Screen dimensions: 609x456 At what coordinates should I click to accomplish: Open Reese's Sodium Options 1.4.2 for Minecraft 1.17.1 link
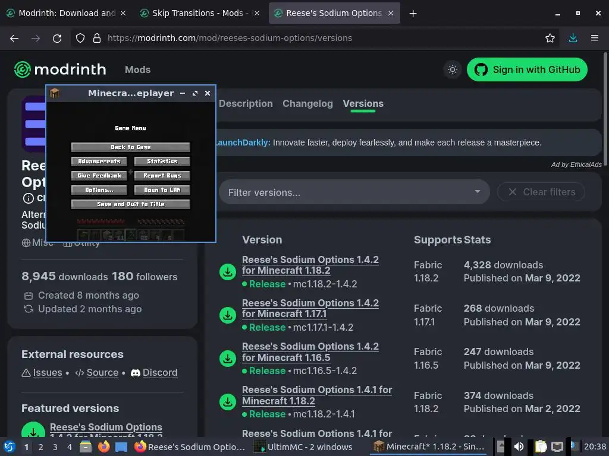tap(310, 308)
